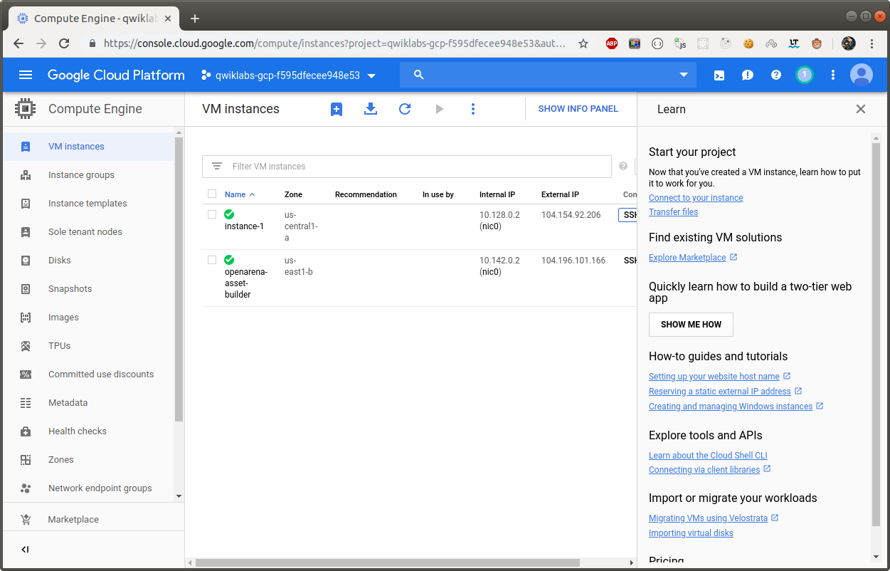Click the instance-1 name text
This screenshot has width=890, height=571.
click(x=244, y=226)
